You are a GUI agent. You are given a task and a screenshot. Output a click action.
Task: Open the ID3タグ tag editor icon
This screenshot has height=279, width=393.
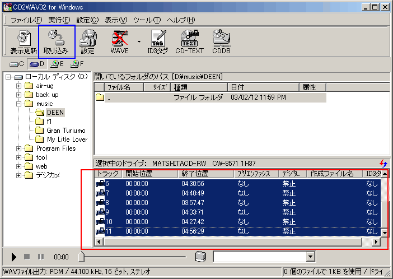point(157,41)
